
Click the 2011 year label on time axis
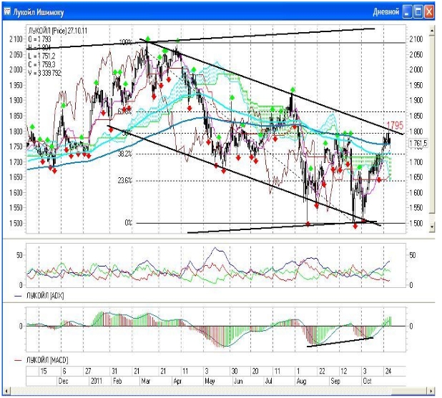coord(97,381)
